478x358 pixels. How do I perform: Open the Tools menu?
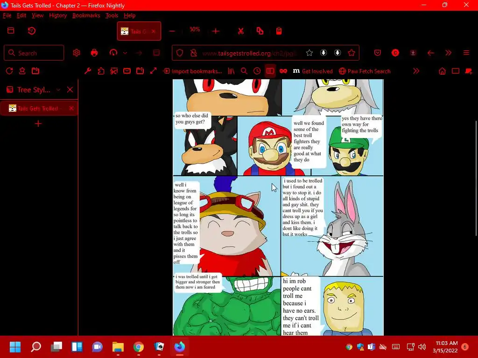coord(112,15)
